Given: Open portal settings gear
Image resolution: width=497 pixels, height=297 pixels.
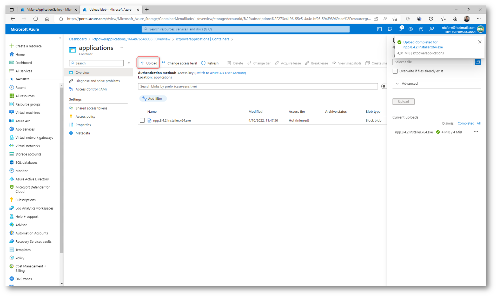Looking at the screenshot, I should click(x=410, y=29).
